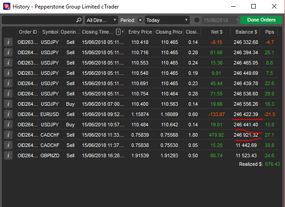This screenshot has height=207, width=285.
Task: Select the custom date radio button
Action: pyautogui.click(x=196, y=20)
